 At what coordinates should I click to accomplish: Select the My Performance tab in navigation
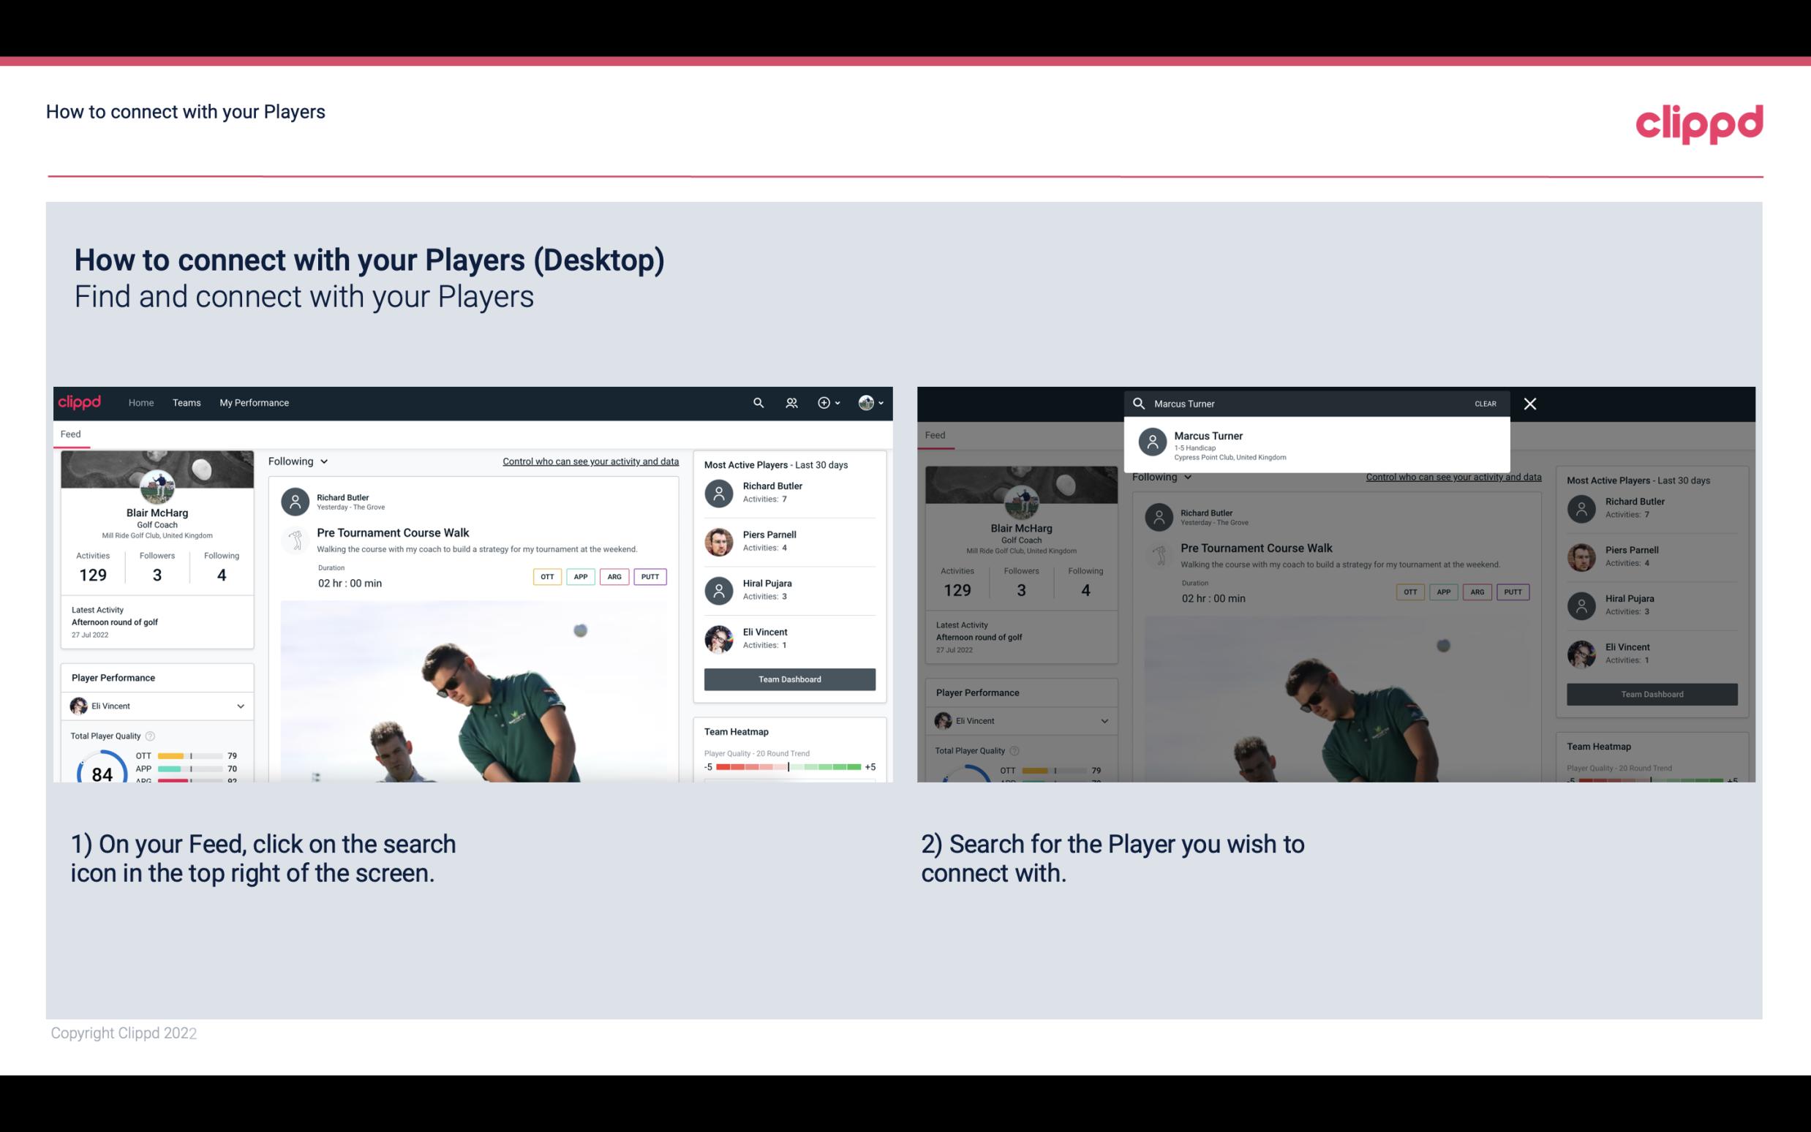(x=253, y=401)
